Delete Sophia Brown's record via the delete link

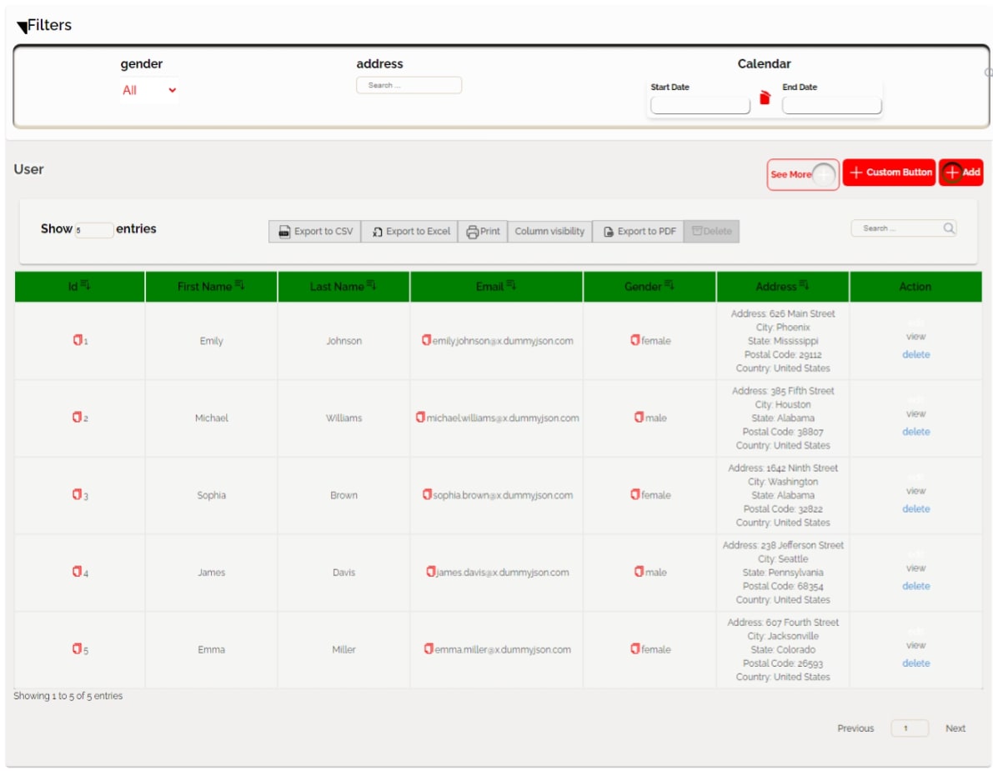click(915, 509)
